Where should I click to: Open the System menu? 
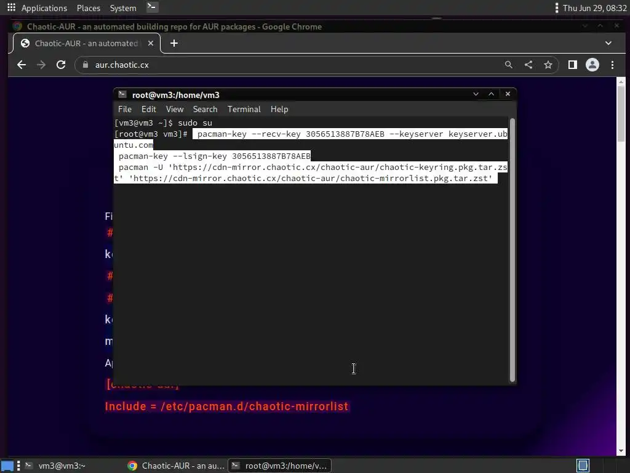click(123, 8)
